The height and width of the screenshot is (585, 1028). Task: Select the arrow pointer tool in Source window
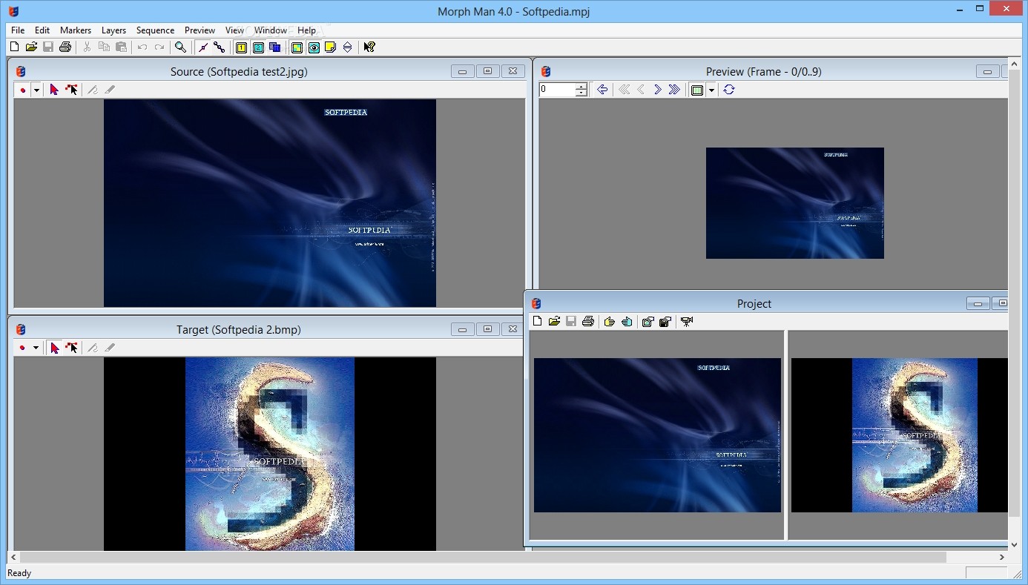(x=54, y=90)
